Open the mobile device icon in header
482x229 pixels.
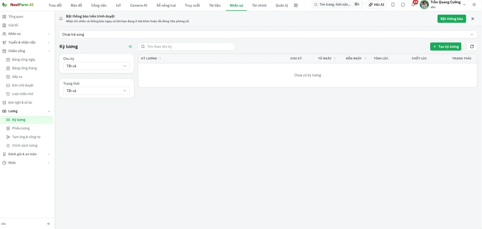coord(393,5)
